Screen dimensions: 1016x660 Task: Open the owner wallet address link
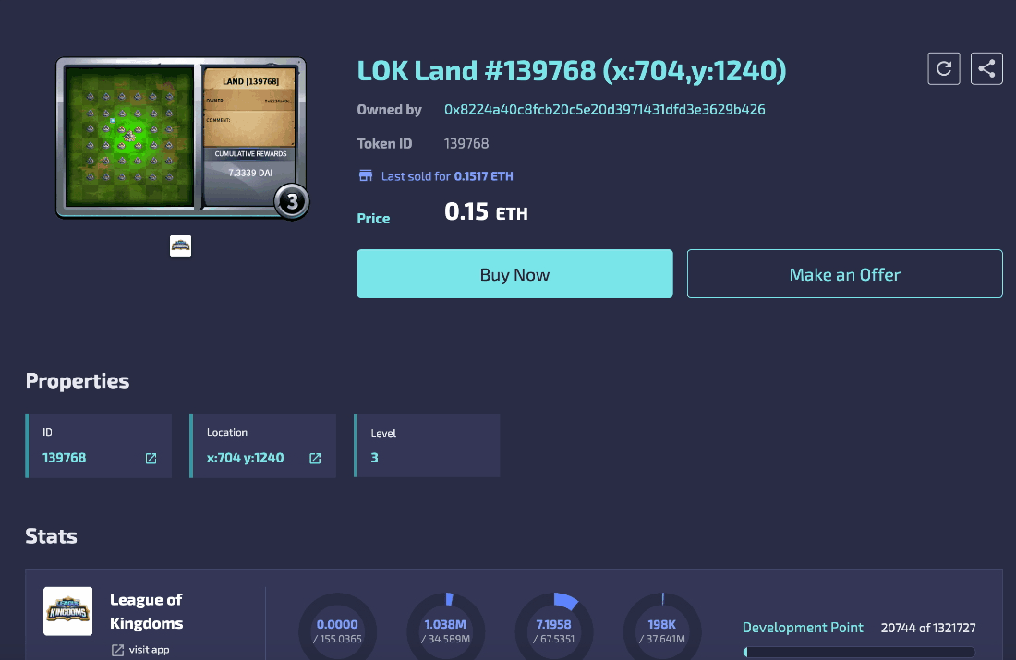pos(605,110)
